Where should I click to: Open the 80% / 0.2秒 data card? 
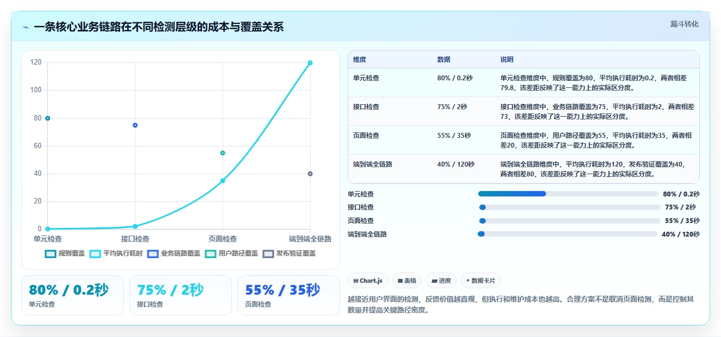(x=72, y=295)
